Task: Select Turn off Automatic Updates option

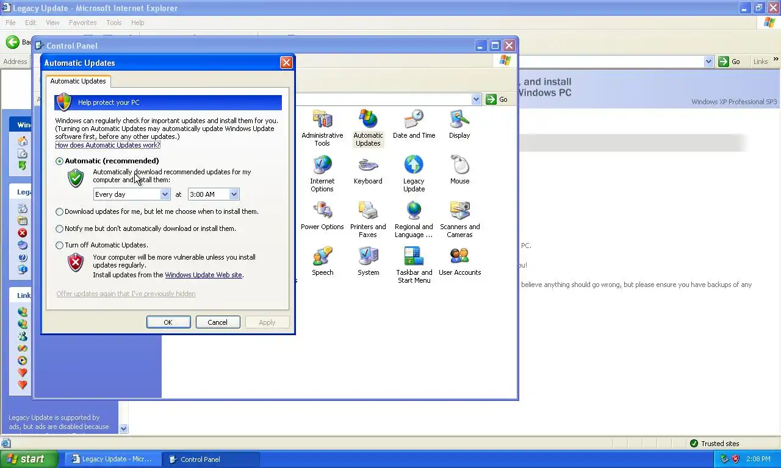Action: coord(59,245)
